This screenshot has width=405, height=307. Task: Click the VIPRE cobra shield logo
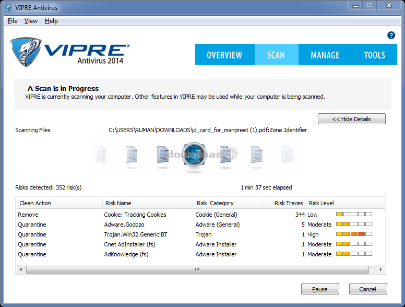(x=26, y=52)
